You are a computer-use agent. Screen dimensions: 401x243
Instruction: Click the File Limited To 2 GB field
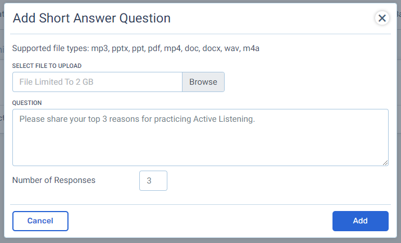coord(97,82)
